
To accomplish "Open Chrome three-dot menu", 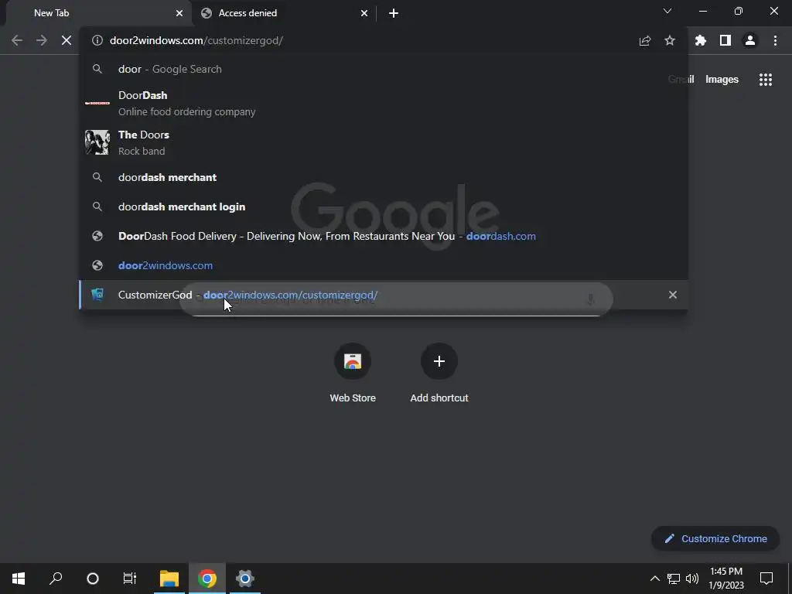I will pyautogui.click(x=775, y=40).
